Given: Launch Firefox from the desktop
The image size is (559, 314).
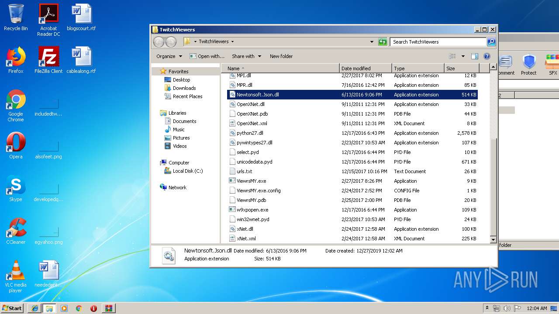Looking at the screenshot, I should click(16, 60).
